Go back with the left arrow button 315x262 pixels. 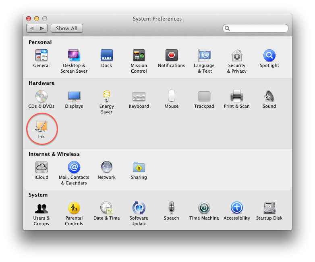(x=32, y=28)
